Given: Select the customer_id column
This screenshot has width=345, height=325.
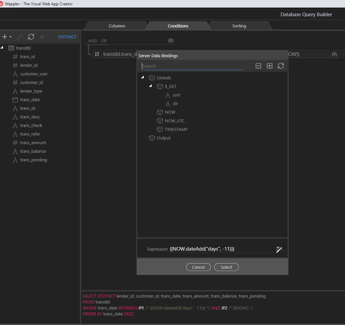Looking at the screenshot, I should [31, 82].
